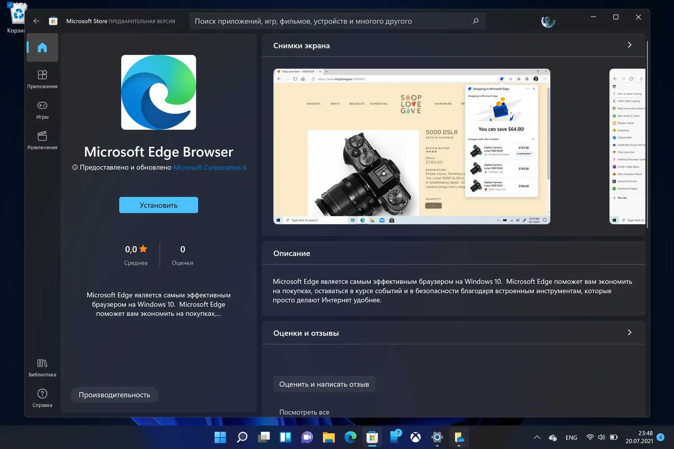This screenshot has width=674, height=449.
Task: Click the Снимки экрана heading
Action: [302, 45]
